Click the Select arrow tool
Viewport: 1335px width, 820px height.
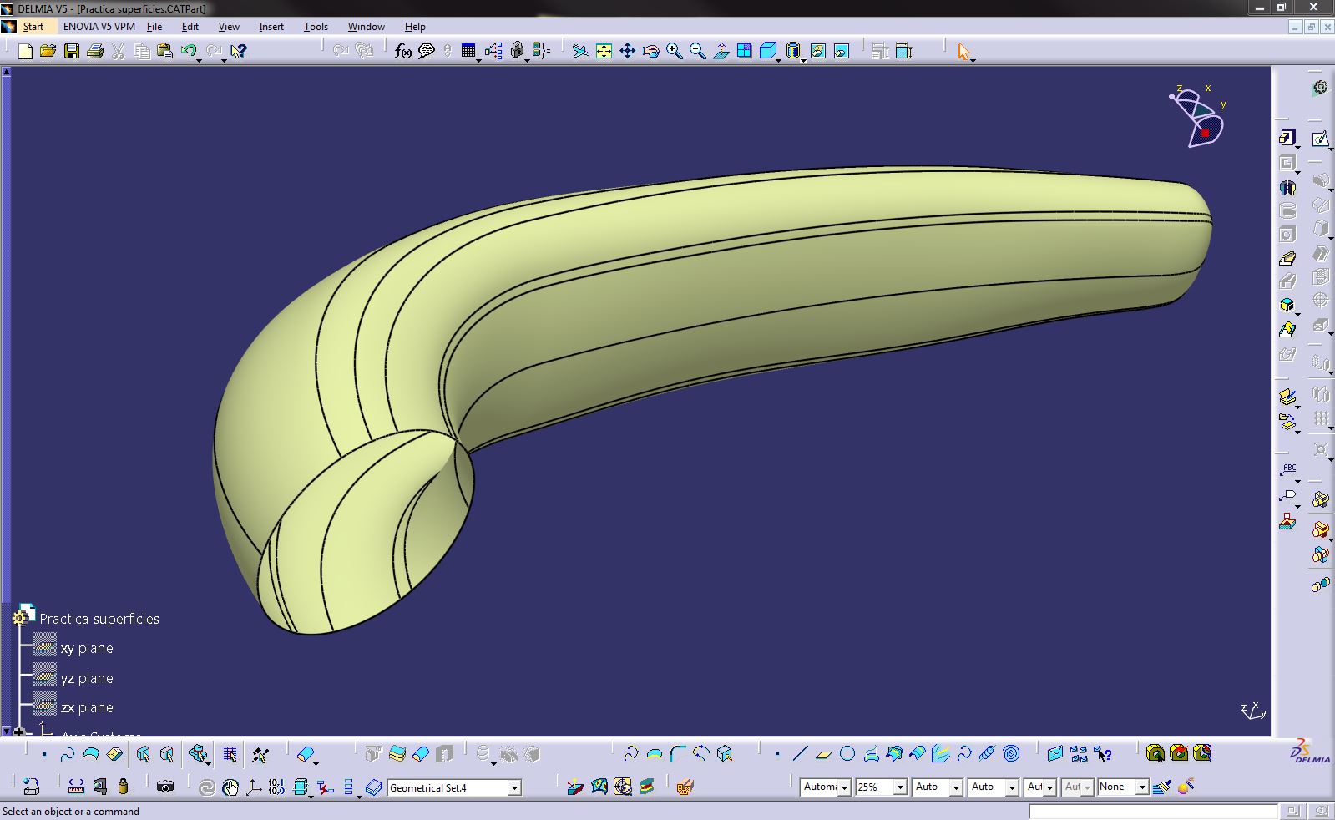click(964, 52)
